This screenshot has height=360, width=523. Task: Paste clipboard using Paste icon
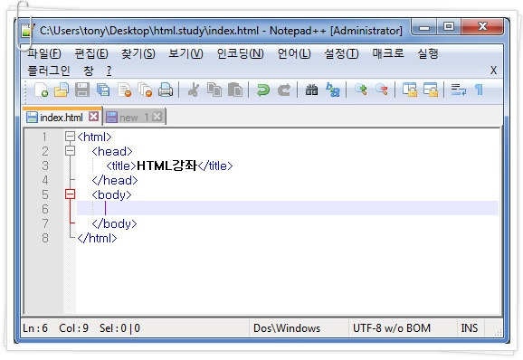(x=235, y=90)
